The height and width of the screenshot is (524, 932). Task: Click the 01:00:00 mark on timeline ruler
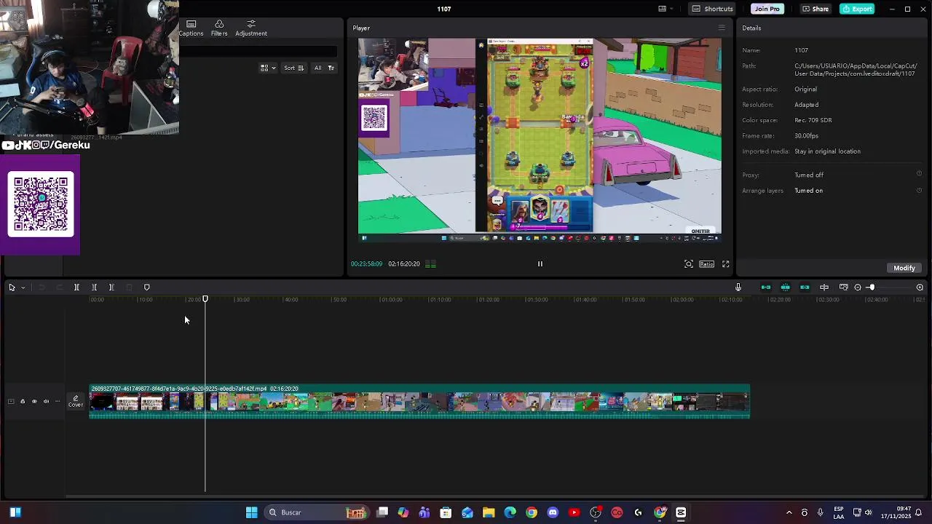pyautogui.click(x=391, y=299)
